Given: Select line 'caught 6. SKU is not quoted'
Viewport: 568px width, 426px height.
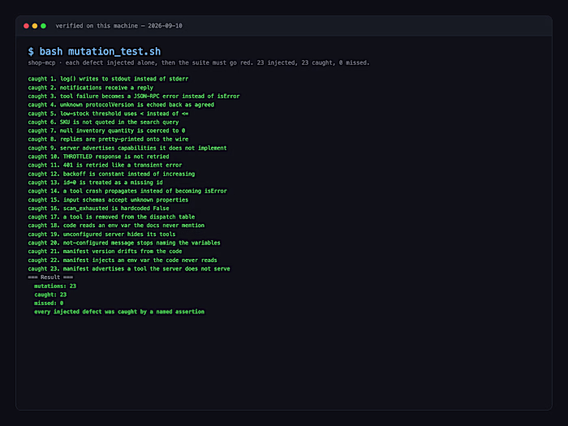Looking at the screenshot, I should pos(103,122).
